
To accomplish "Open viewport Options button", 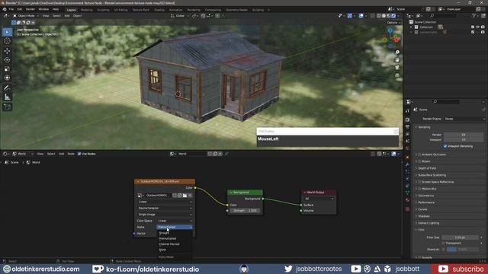I will (393, 23).
